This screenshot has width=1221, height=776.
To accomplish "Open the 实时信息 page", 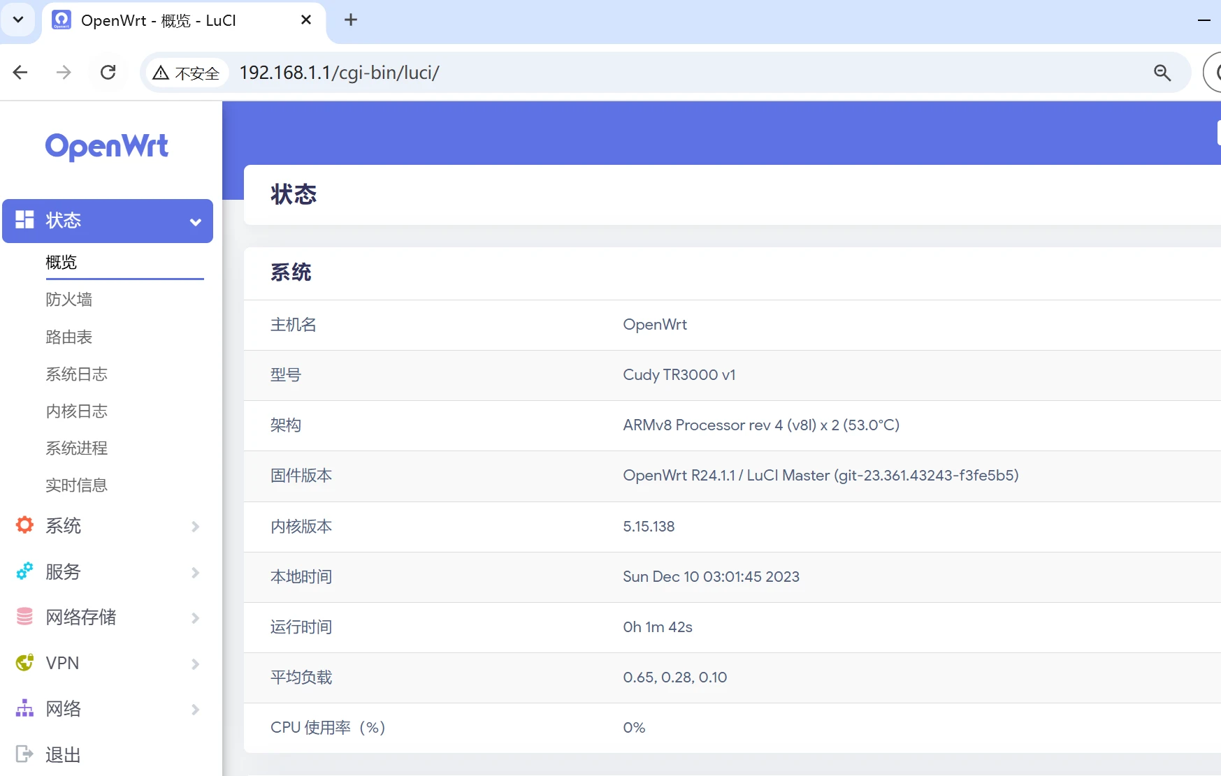I will click(77, 485).
